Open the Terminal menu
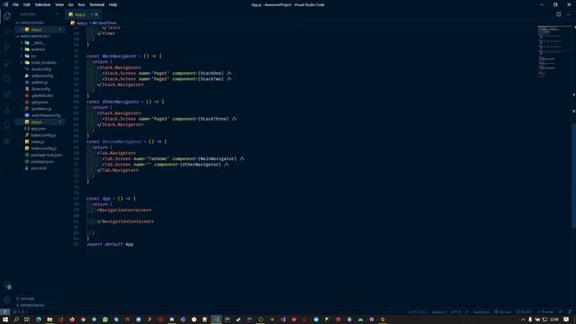 click(97, 4)
